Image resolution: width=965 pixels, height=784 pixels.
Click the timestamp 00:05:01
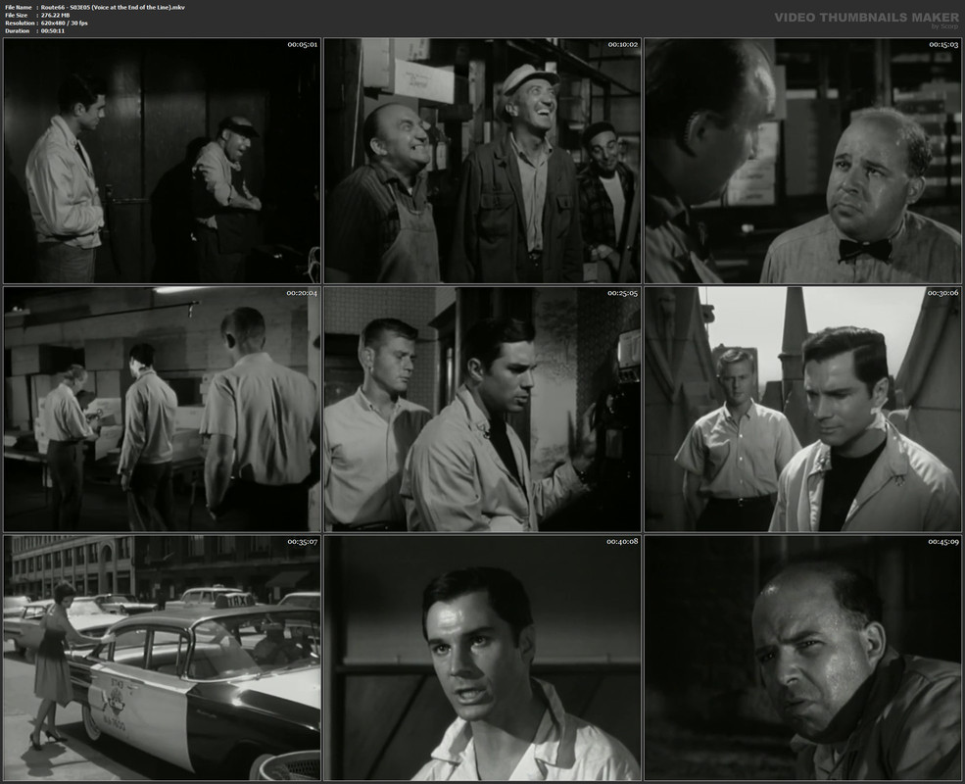tap(302, 45)
